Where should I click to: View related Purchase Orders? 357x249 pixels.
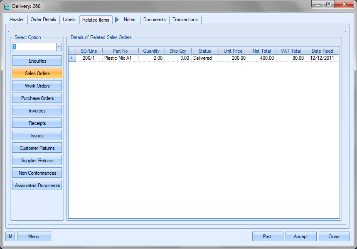click(37, 98)
